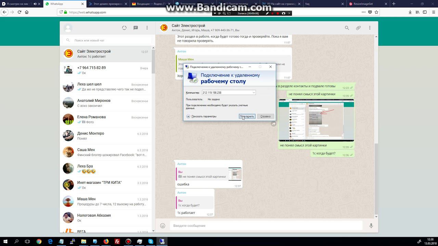This screenshot has width=438, height=246.
Task: Open File Explorer from taskbar
Action: coord(83,242)
